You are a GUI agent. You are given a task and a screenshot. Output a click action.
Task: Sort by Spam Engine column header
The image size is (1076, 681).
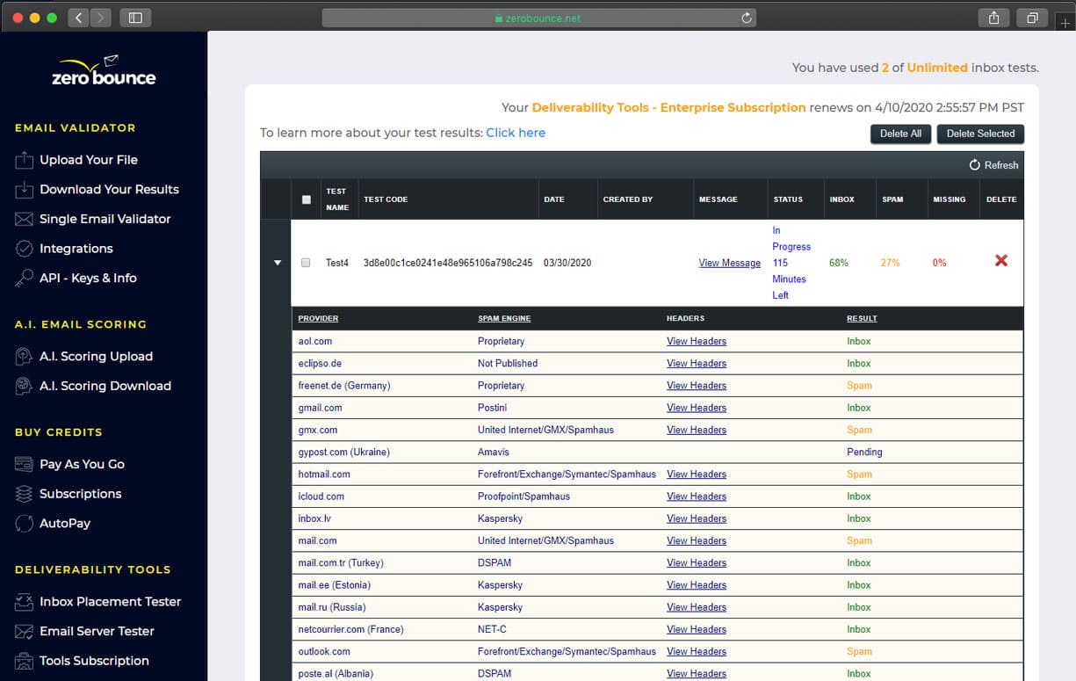tap(504, 318)
